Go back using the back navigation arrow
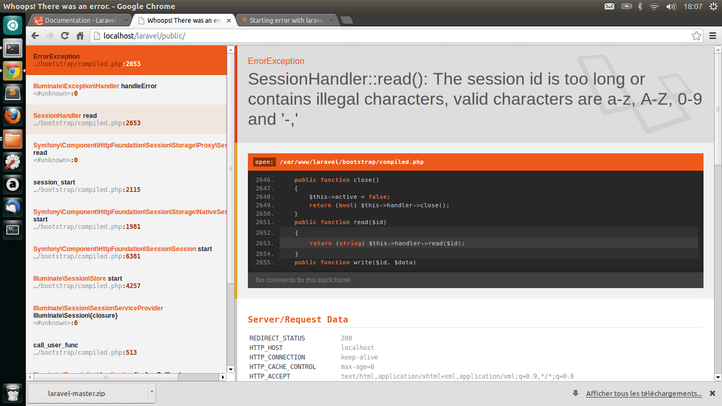 [x=34, y=36]
